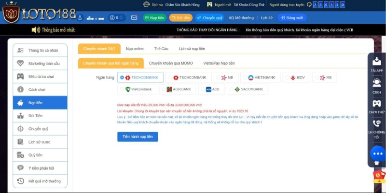Open Lịch sử cược in the sidebar

pyautogui.click(x=39, y=142)
